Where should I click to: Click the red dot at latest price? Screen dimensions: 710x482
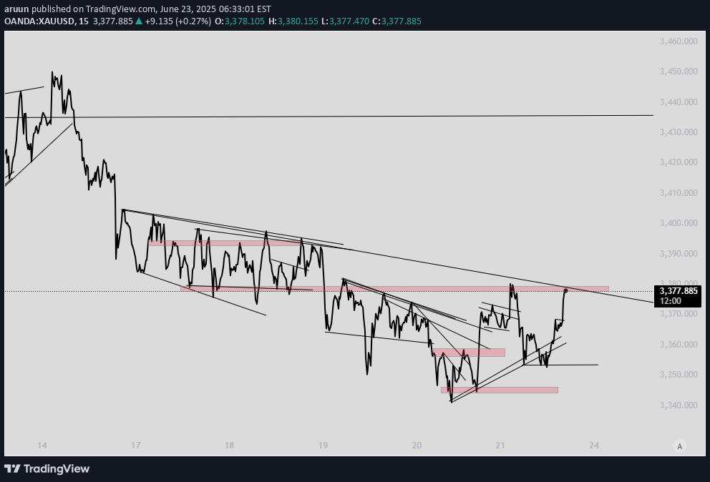pyautogui.click(x=566, y=290)
